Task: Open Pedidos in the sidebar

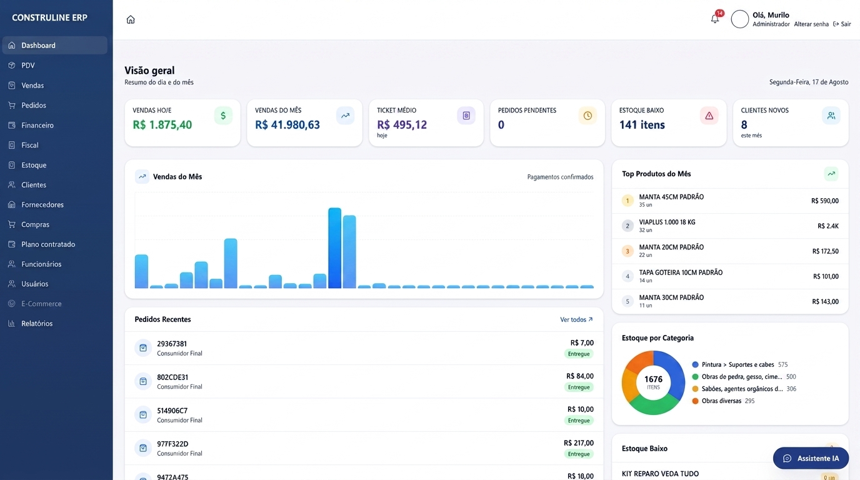Action: (55, 106)
